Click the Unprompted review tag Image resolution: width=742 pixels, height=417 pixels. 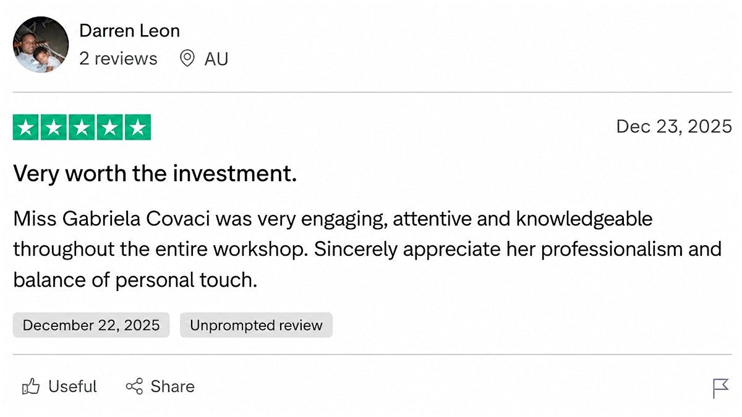(256, 325)
